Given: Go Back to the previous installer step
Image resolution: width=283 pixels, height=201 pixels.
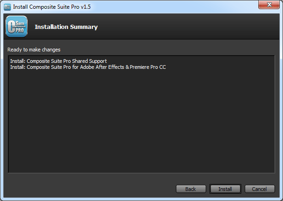Looking at the screenshot, I should [191, 189].
